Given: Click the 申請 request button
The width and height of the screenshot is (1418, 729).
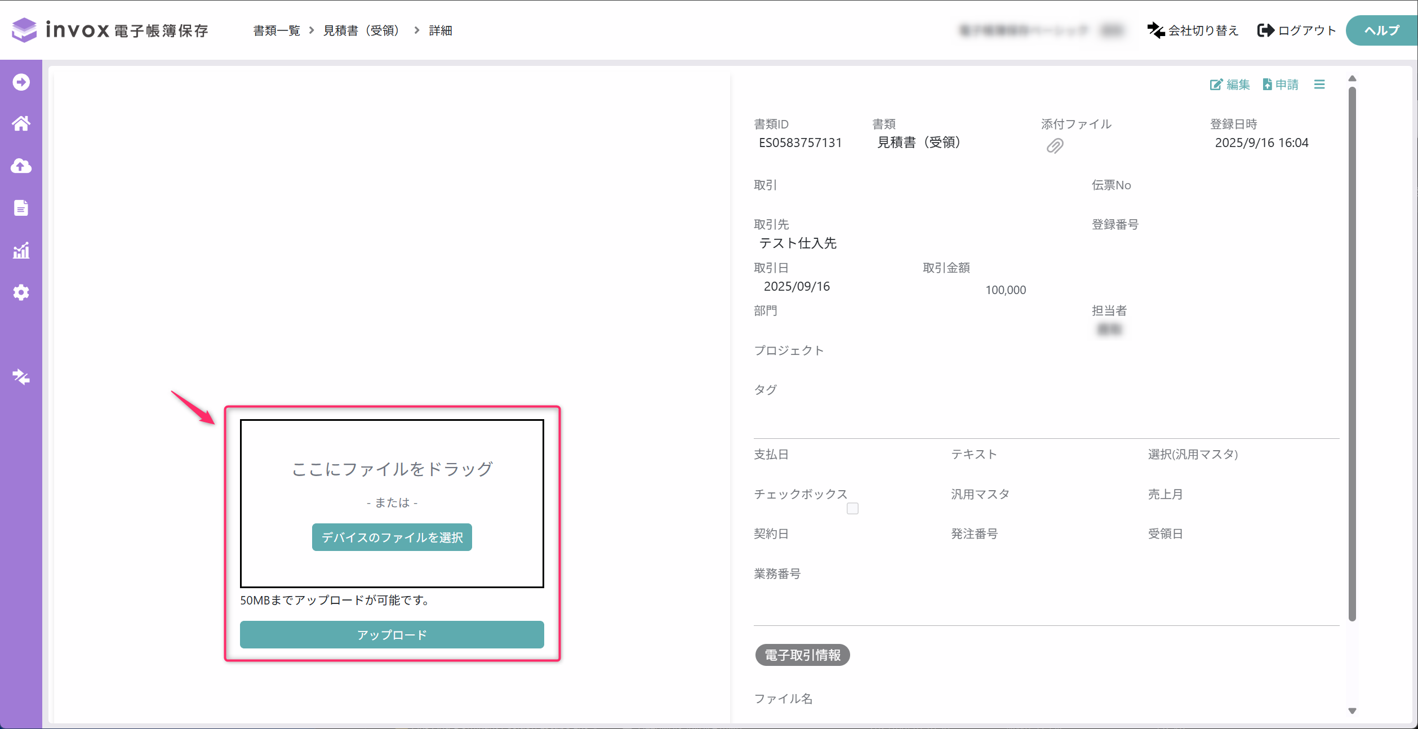Looking at the screenshot, I should click(1281, 85).
